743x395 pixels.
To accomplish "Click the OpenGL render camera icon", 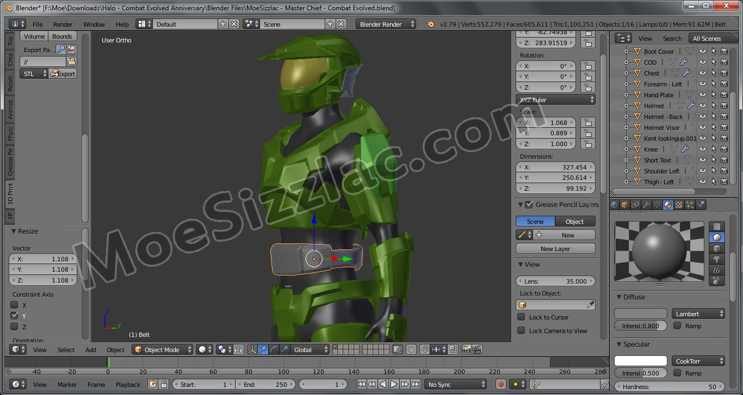I will (x=466, y=350).
